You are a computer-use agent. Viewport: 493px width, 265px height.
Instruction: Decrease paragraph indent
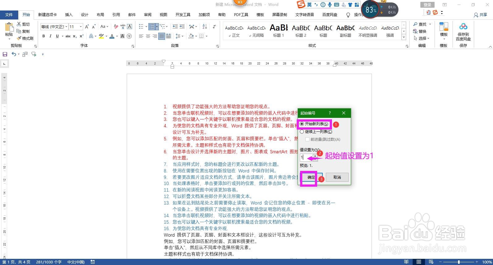175,27
